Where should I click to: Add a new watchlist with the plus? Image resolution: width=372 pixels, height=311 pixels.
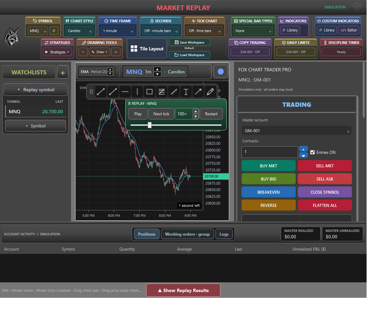click(x=63, y=73)
